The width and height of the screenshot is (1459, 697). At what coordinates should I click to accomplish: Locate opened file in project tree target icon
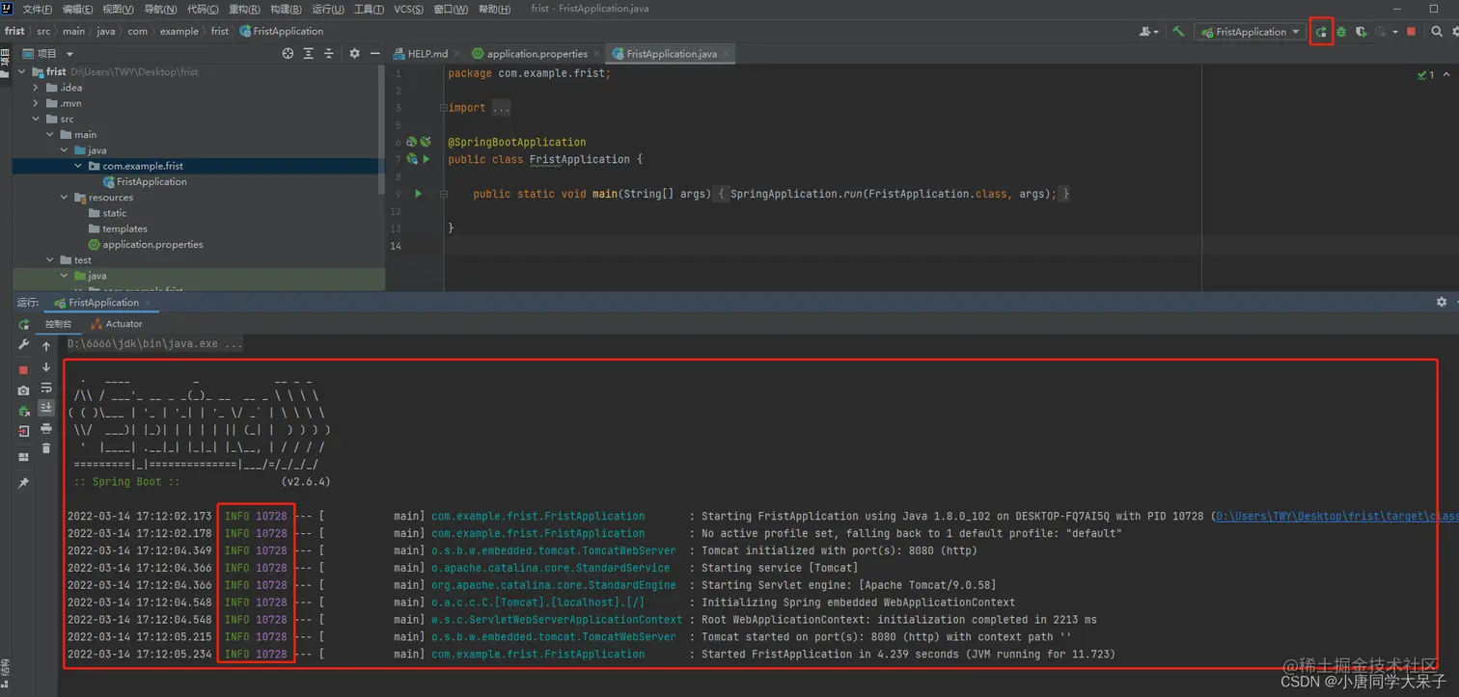coord(288,54)
